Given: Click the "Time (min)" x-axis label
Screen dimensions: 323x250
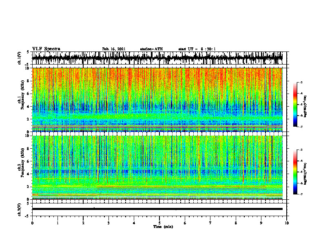Looking at the screenshot, I should pos(163,227).
